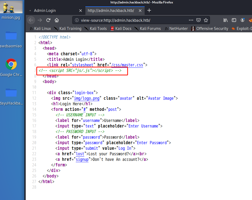Open the Kali Docs bookmark
Viewport: 252px width, 200px height.
[x=121, y=29]
